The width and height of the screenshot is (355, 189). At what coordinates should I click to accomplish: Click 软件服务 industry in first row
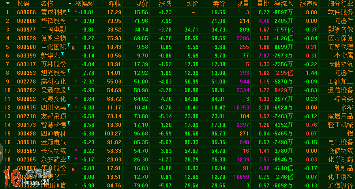(x=340, y=13)
